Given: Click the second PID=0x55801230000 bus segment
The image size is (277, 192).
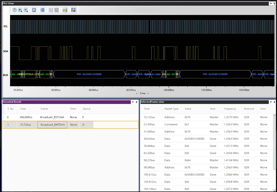Looking at the screenshot, I should click(215, 74).
